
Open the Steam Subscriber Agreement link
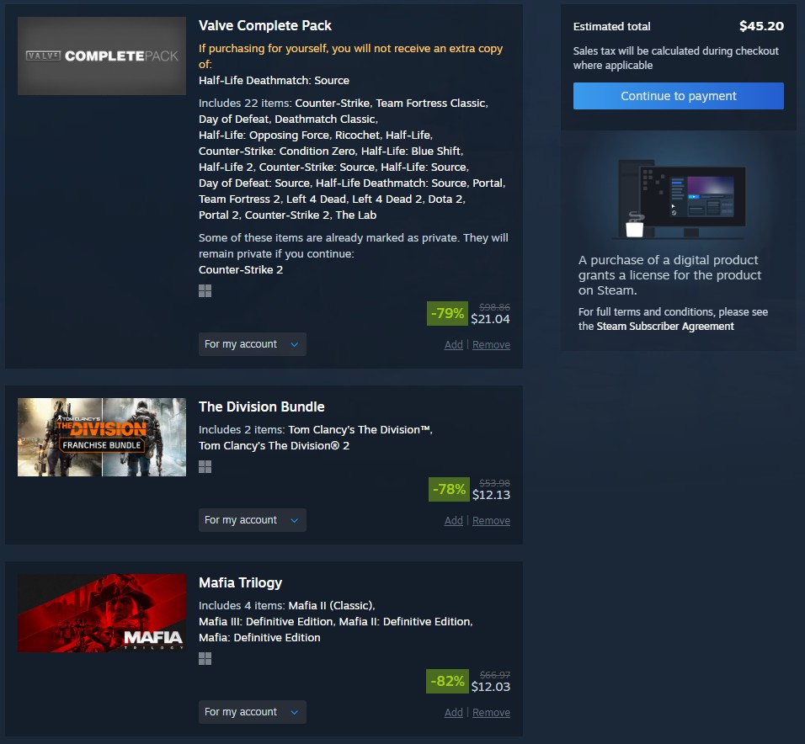(665, 327)
